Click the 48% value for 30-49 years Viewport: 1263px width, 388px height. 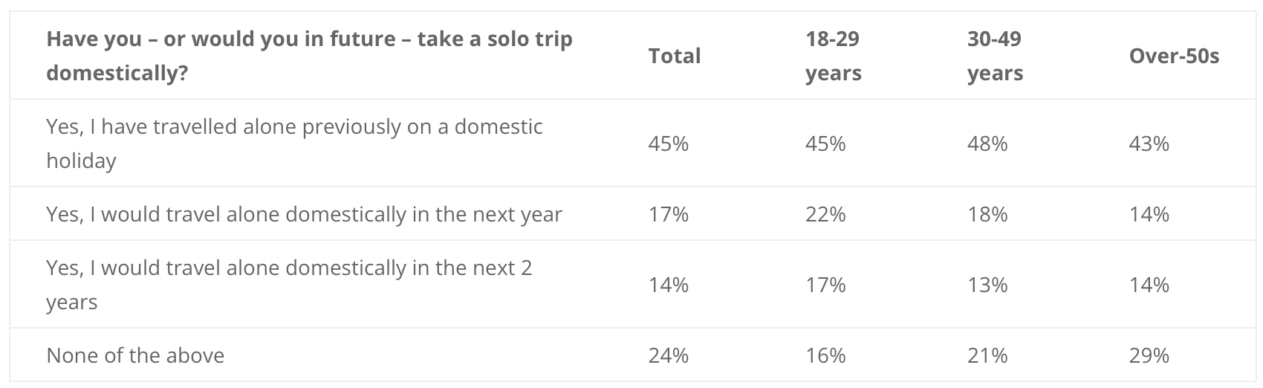[x=987, y=143]
